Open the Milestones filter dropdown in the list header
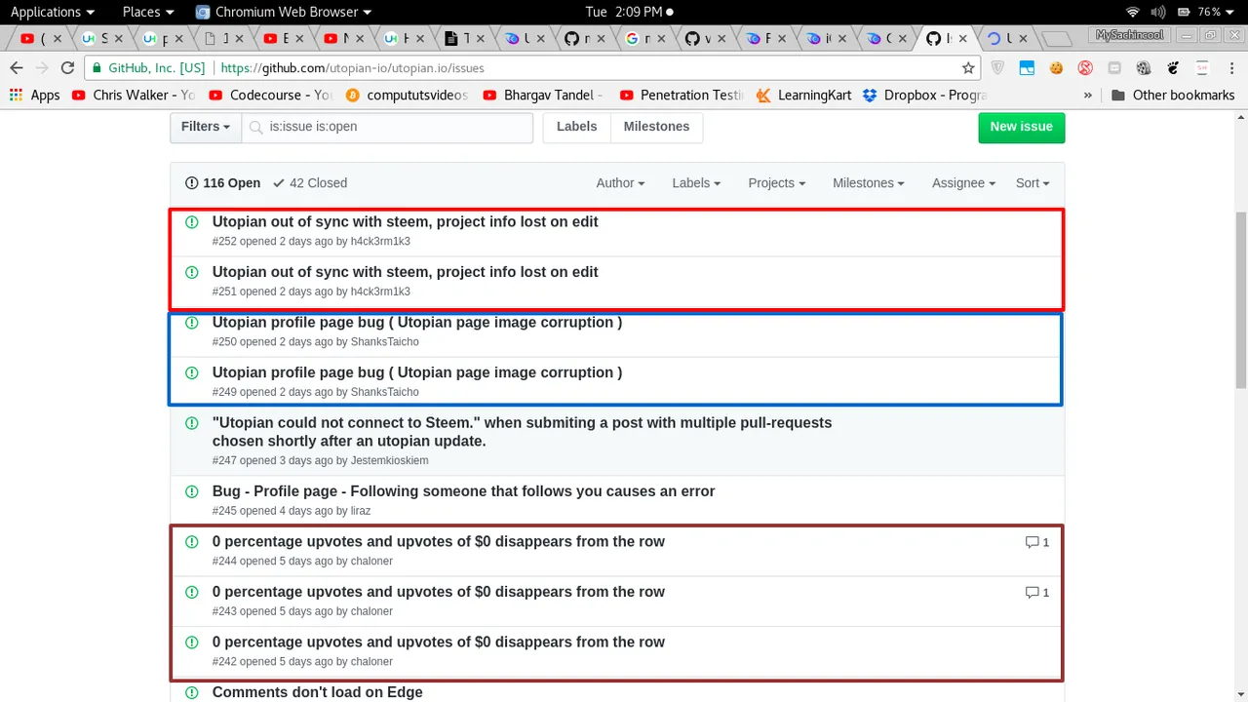1248x702 pixels. tap(868, 183)
